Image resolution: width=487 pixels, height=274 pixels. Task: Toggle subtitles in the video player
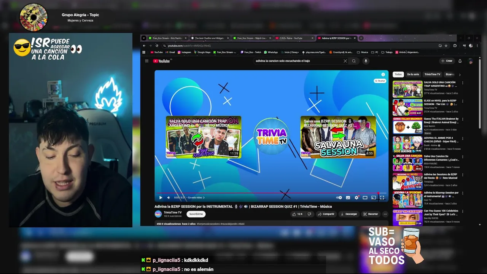(x=348, y=198)
